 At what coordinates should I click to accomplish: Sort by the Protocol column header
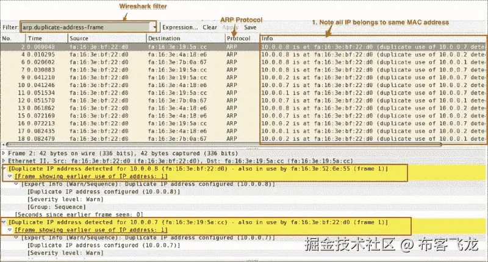[242, 38]
